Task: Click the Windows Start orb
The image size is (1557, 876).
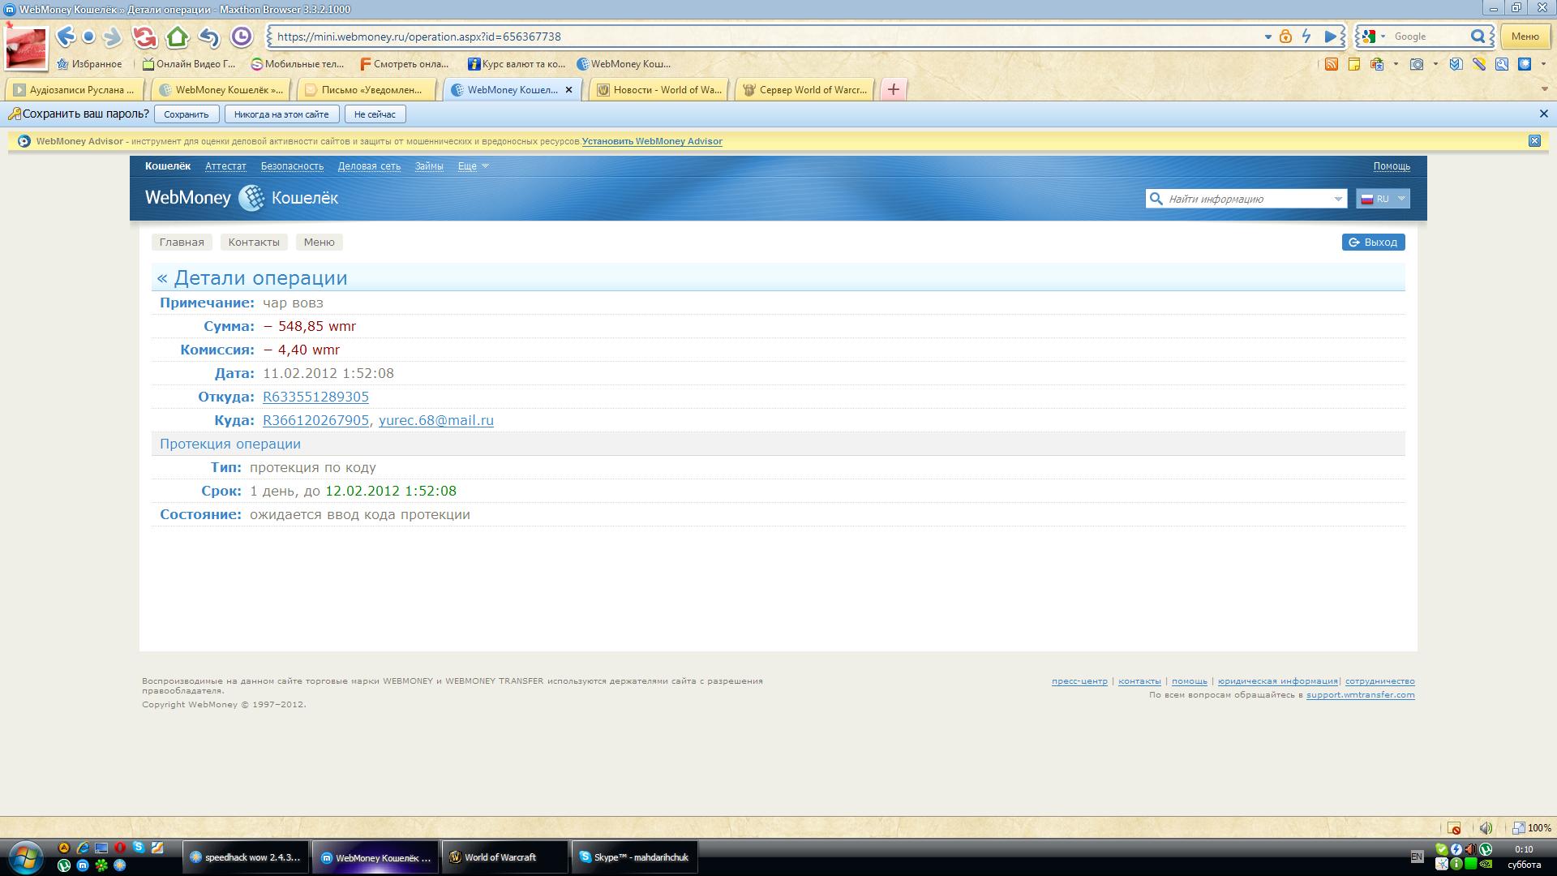Action: coord(24,857)
